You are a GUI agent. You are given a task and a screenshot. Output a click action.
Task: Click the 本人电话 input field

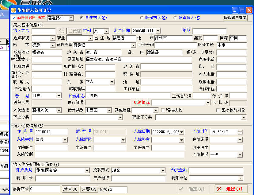coord(232,75)
